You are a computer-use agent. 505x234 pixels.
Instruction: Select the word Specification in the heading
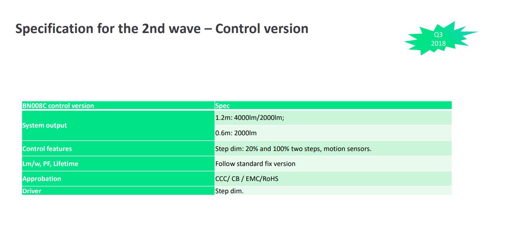click(x=54, y=29)
